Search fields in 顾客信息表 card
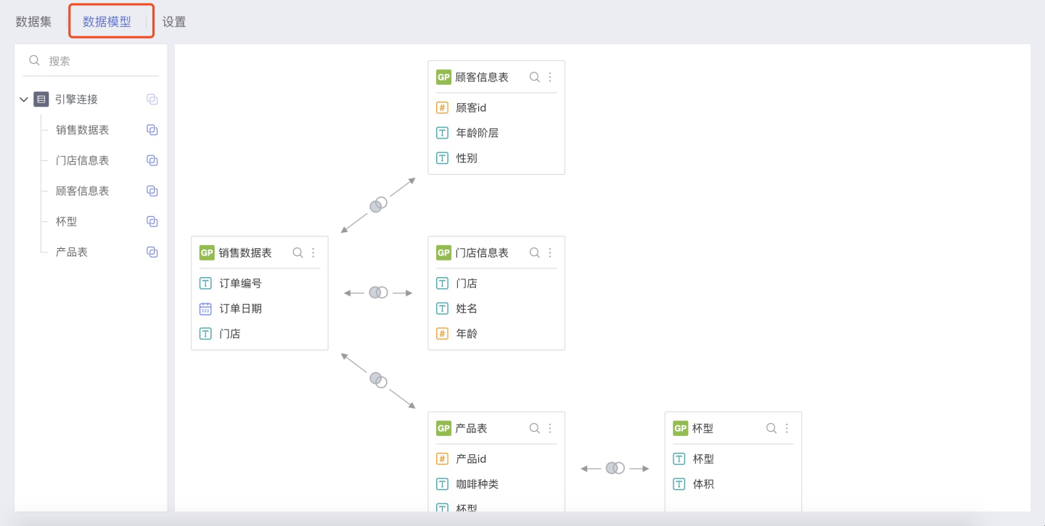1045x526 pixels. click(535, 77)
